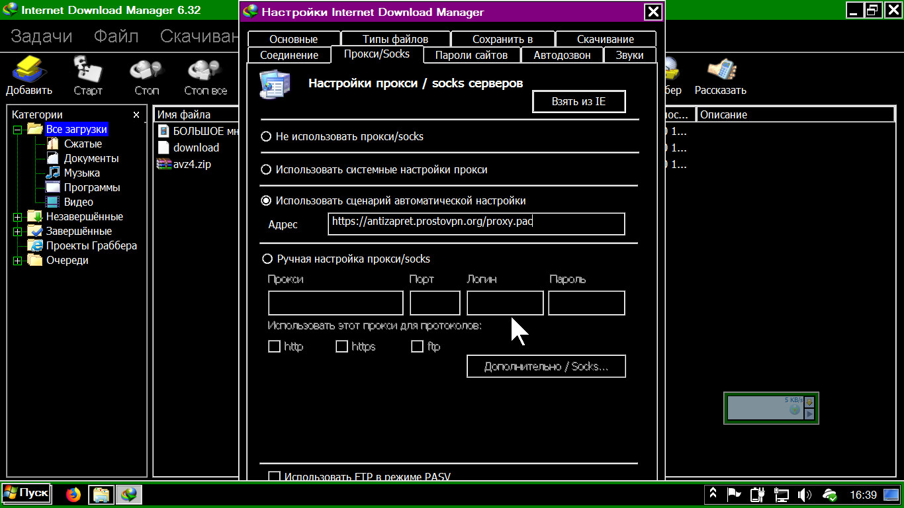Image resolution: width=904 pixels, height=508 pixels.
Task: Click the Добавить toolbar icon
Action: pyautogui.click(x=29, y=76)
